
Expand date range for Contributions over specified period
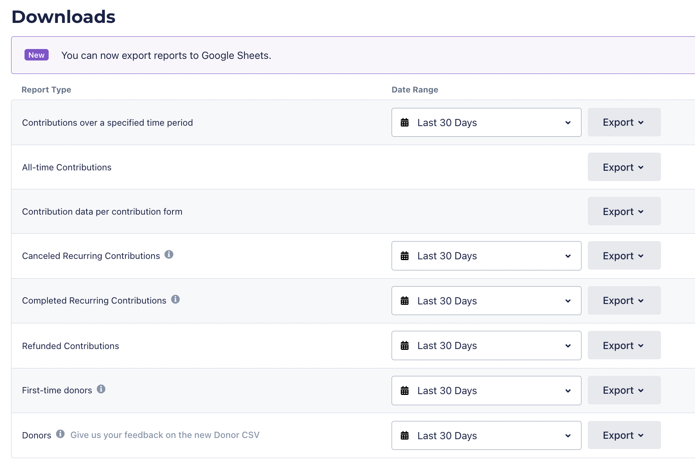[x=486, y=123]
